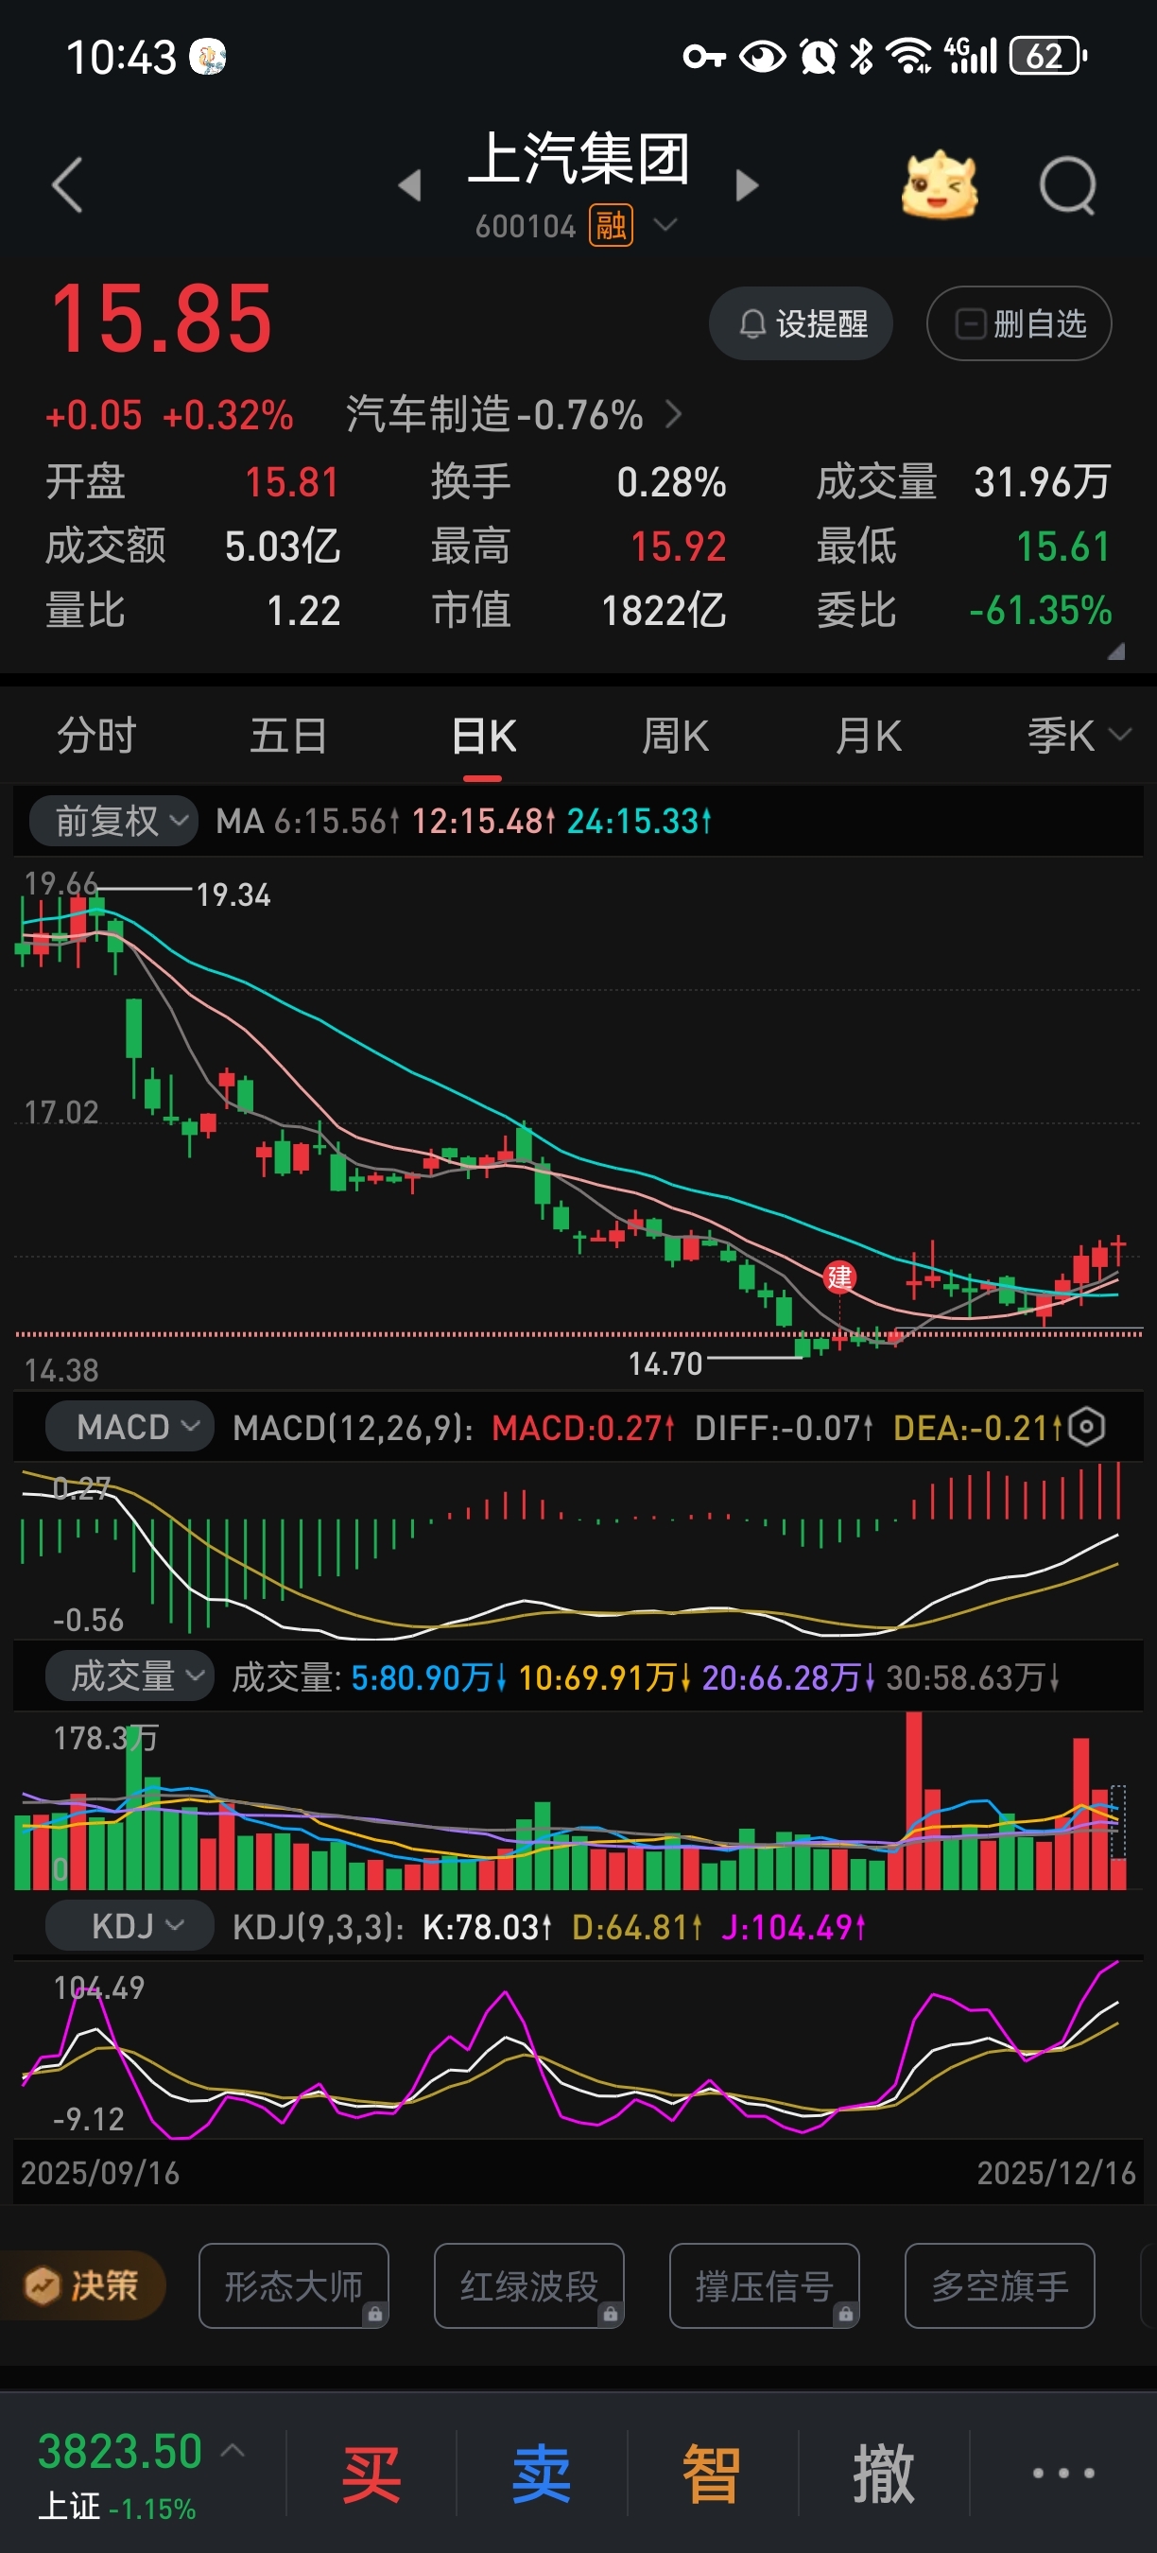Tap 委比 -61.35% value

tap(1040, 611)
